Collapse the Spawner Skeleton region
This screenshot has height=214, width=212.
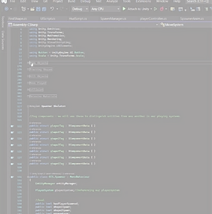point(28,106)
